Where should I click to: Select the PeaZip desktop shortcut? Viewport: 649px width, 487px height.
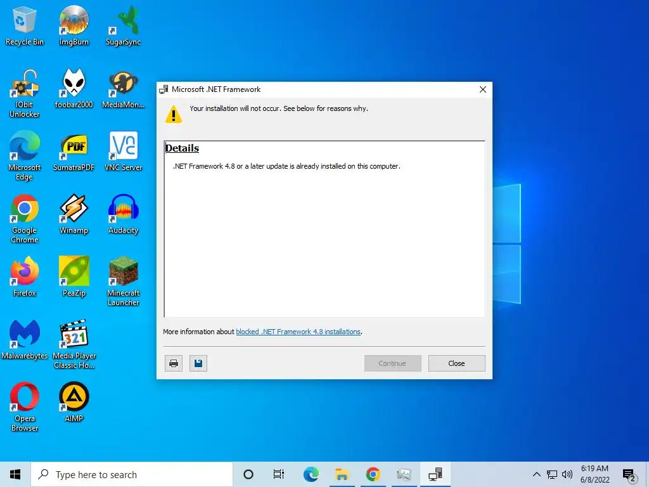point(74,276)
